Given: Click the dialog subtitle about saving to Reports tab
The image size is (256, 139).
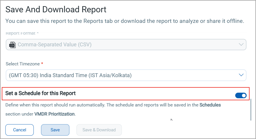Looking at the screenshot, I should [125, 21].
